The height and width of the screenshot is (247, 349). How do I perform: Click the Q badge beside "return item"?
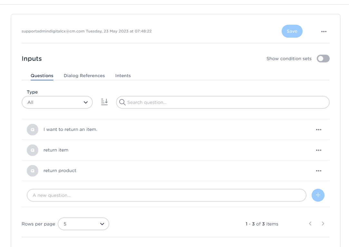(x=33, y=150)
